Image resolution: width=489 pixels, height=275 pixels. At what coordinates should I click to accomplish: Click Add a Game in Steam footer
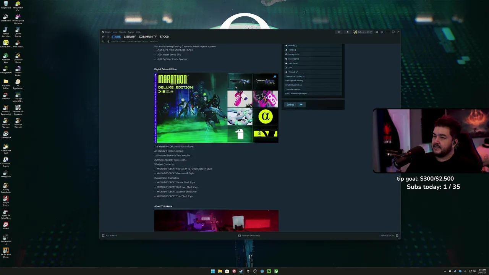(x=109, y=236)
